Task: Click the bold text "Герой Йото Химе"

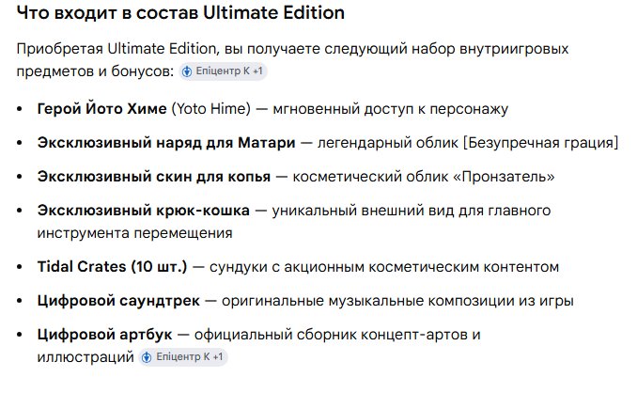Action: (102, 109)
